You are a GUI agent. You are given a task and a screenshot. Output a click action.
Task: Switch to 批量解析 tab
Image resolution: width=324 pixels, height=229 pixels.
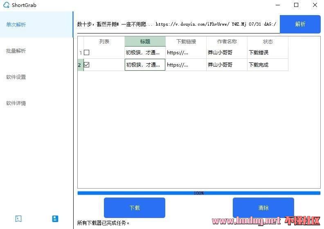point(36,51)
